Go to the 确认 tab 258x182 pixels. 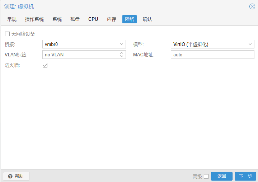click(x=147, y=19)
